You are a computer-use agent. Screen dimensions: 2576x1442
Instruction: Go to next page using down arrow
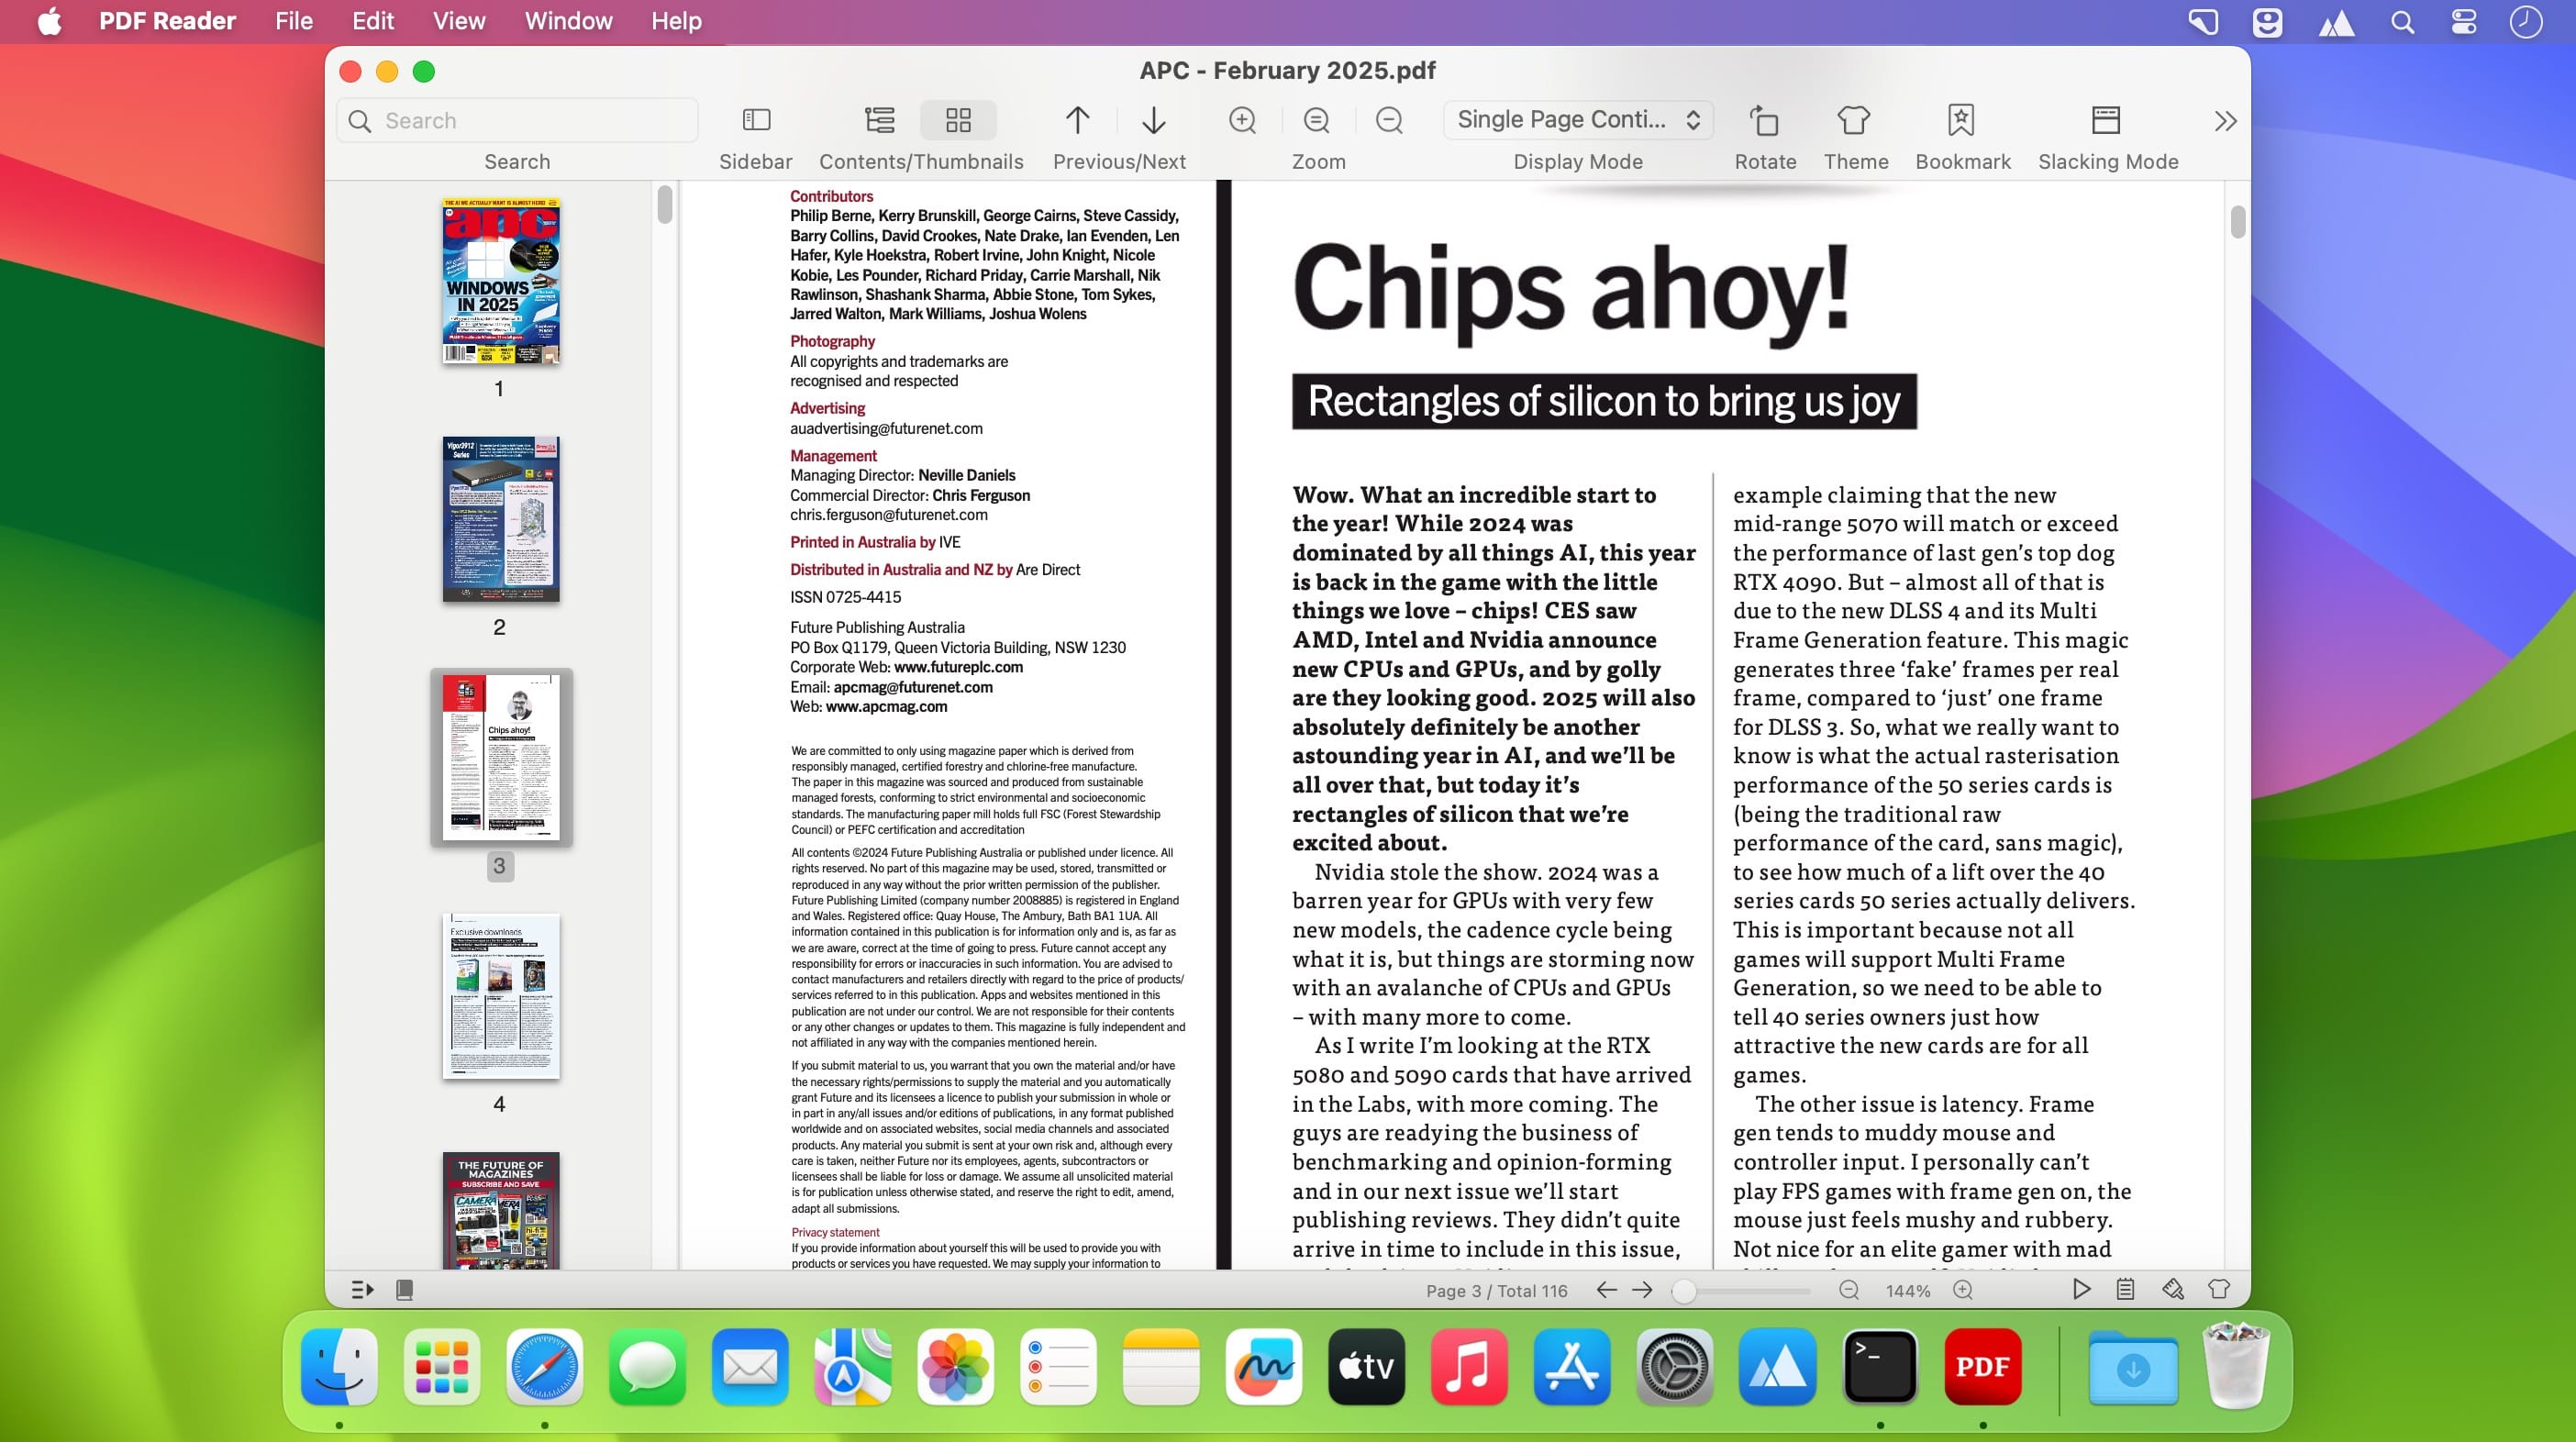[1153, 120]
